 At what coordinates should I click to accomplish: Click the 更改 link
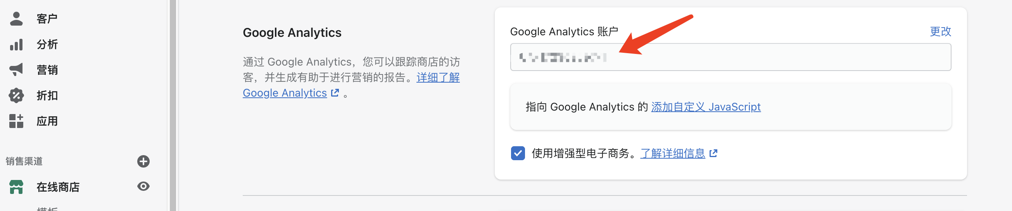click(940, 31)
